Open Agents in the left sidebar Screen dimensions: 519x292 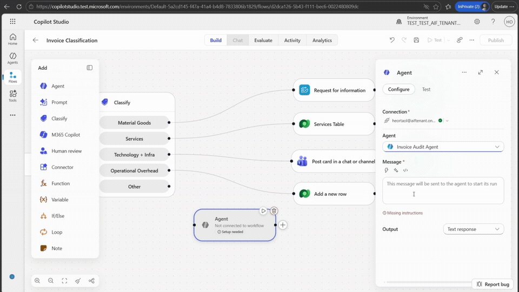(x=12, y=58)
